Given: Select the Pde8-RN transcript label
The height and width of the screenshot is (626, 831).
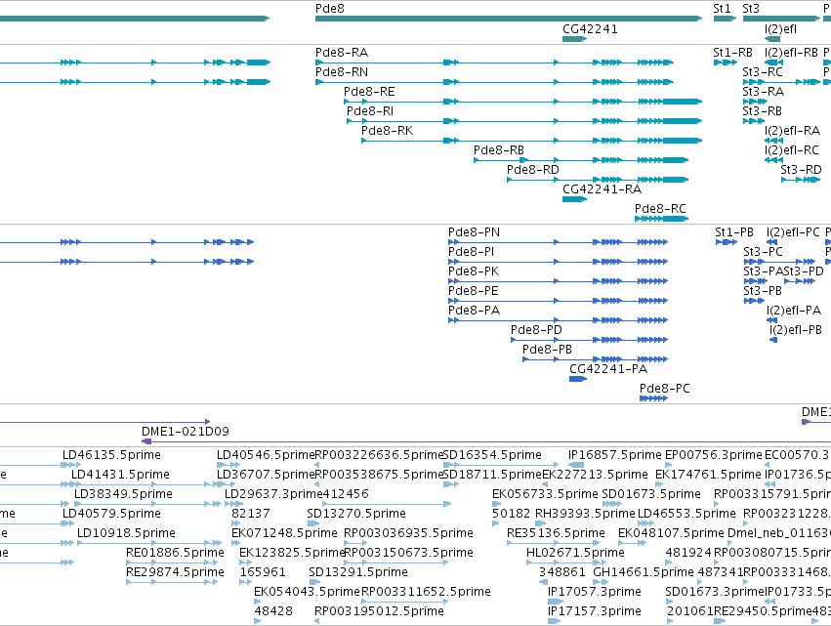Looking at the screenshot, I should click(342, 72).
